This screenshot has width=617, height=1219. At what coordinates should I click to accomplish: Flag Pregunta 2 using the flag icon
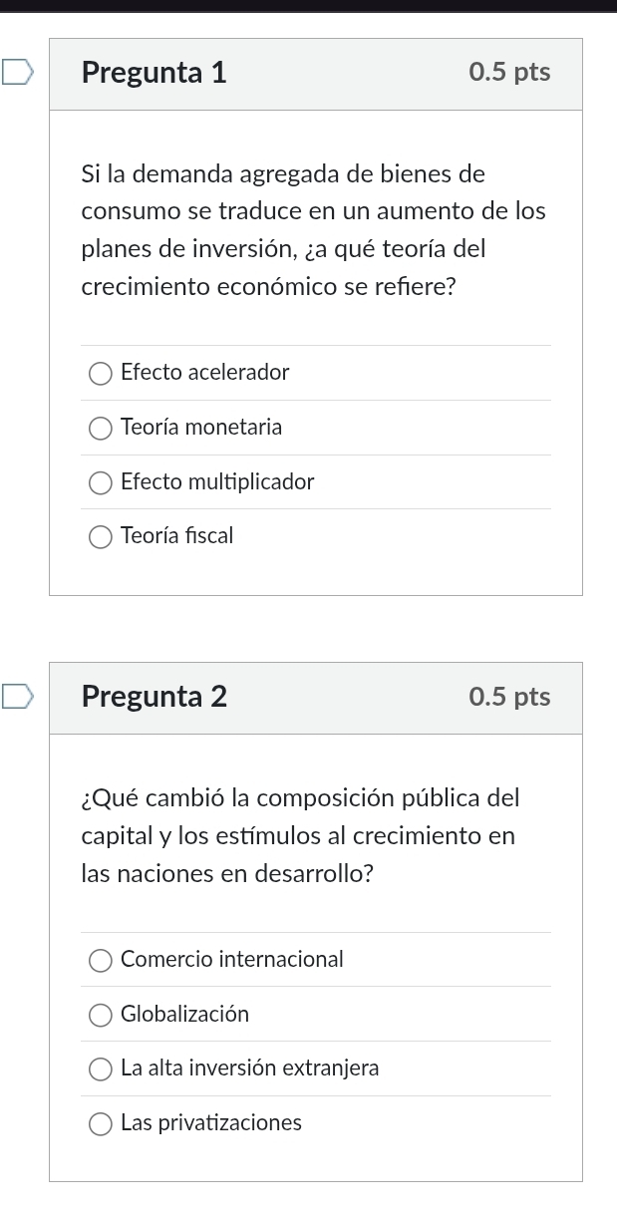coord(16,696)
